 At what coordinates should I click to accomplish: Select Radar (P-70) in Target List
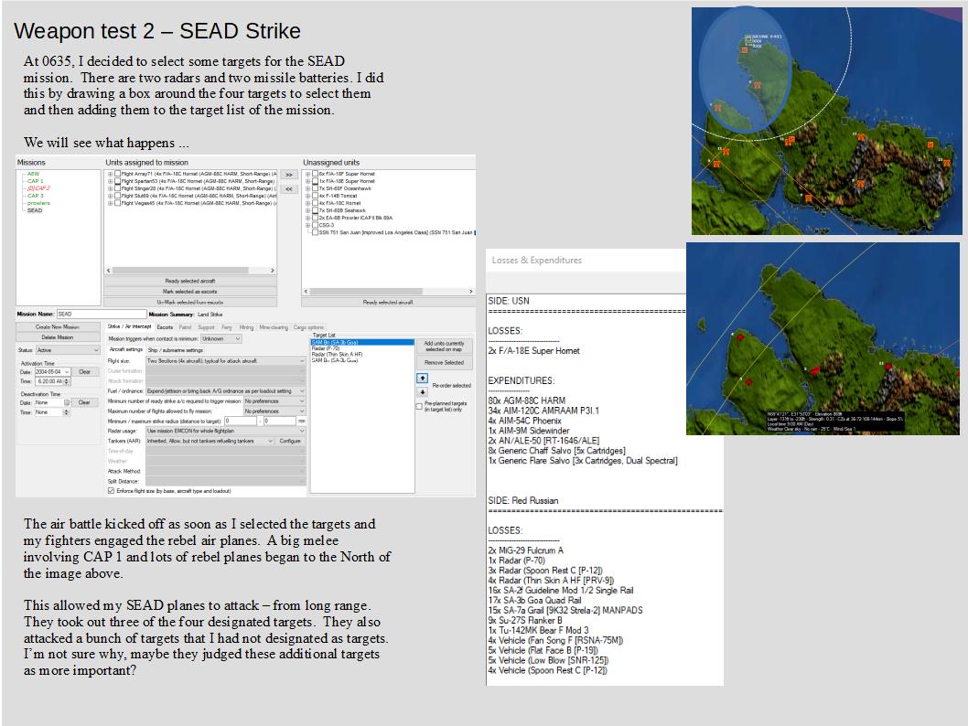pyautogui.click(x=326, y=348)
